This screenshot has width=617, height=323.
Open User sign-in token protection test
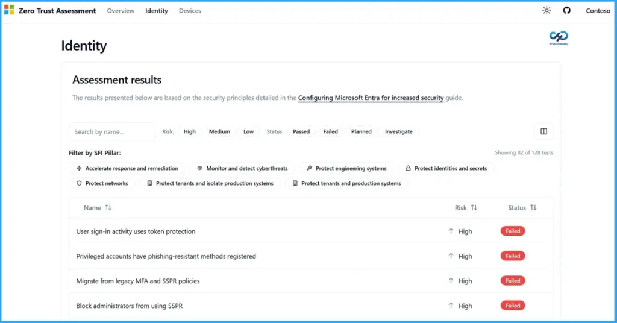click(136, 231)
